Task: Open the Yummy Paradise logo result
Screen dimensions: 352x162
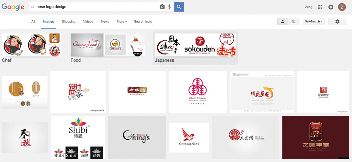Action: coord(246,137)
